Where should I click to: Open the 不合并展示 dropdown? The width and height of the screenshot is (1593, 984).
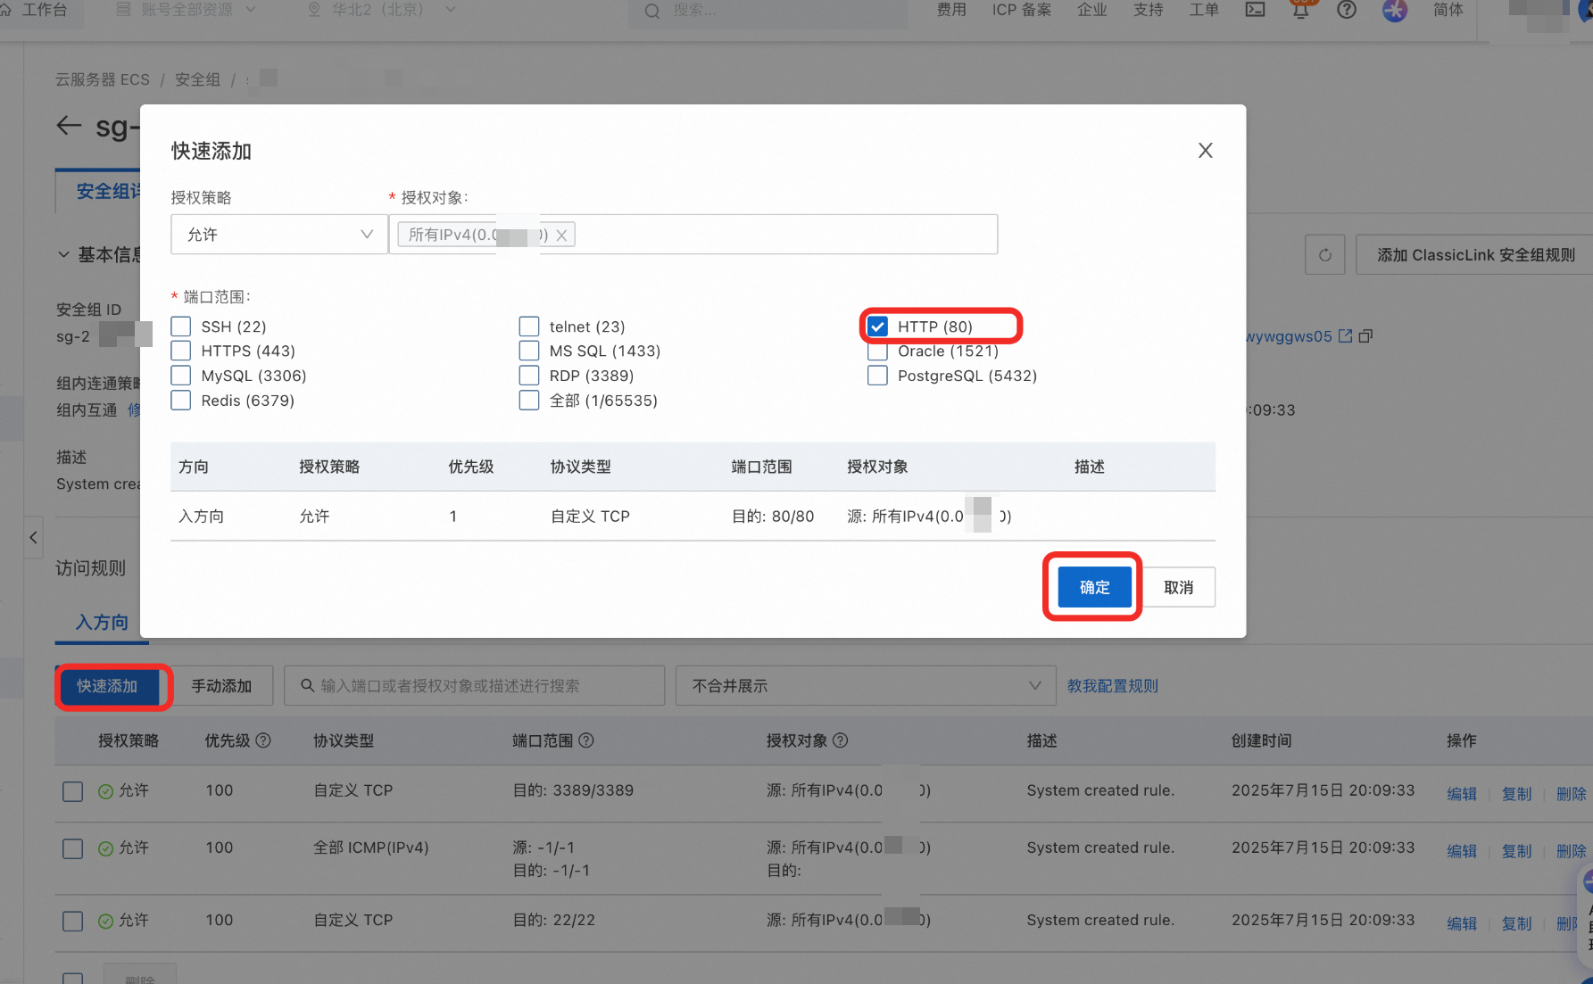click(x=866, y=686)
